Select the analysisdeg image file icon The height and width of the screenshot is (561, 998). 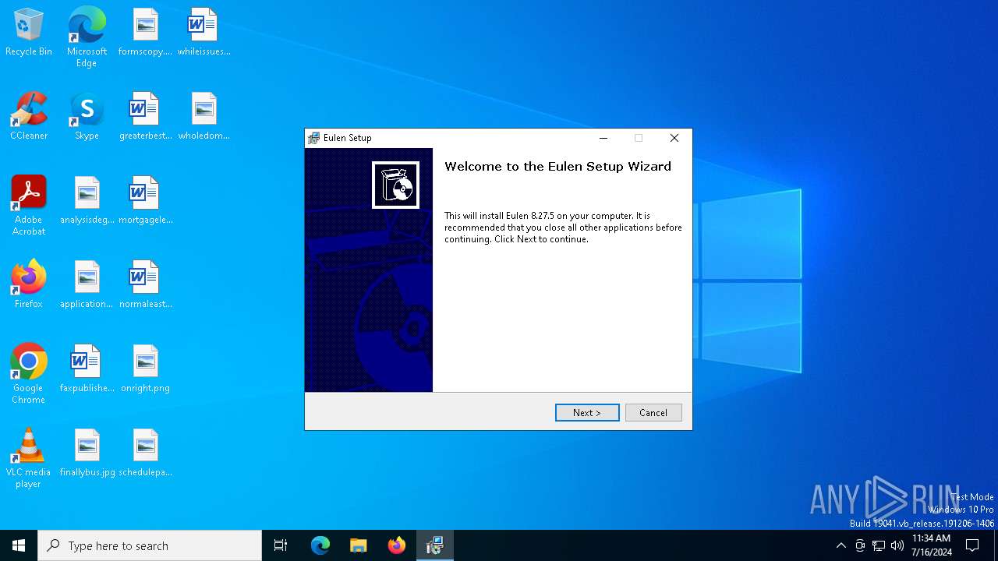click(x=87, y=201)
